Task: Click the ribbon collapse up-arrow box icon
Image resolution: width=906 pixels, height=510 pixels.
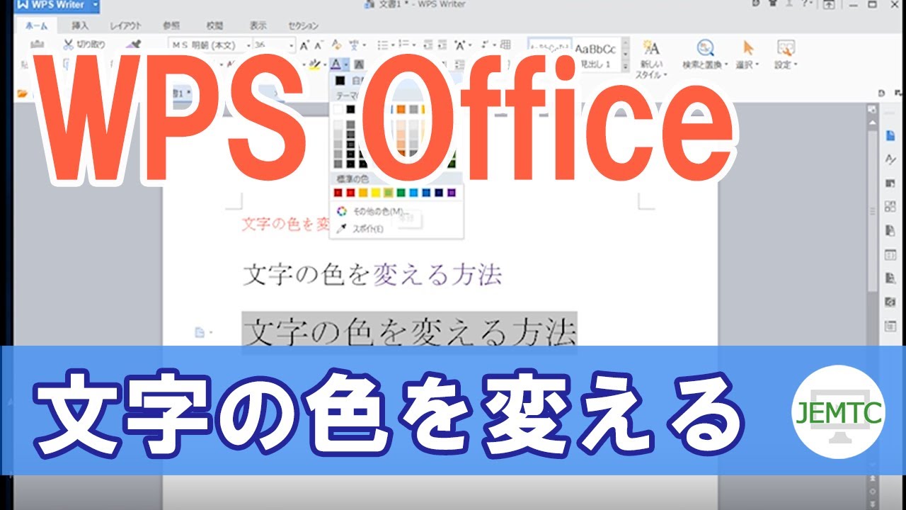Action: (x=829, y=4)
